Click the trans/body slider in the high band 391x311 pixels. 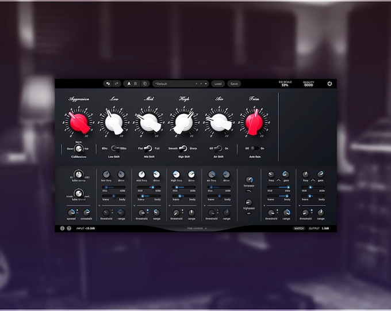click(184, 196)
